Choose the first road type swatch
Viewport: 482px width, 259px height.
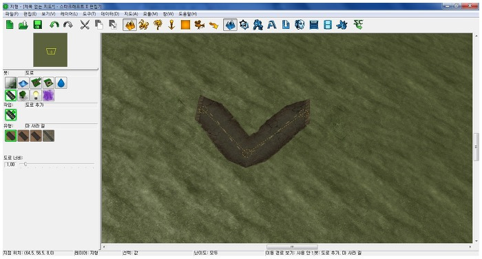click(11, 136)
